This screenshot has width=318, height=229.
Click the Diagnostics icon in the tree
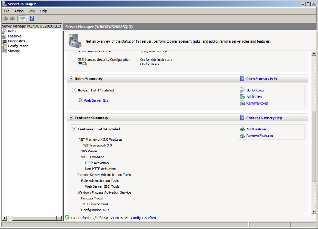point(4,41)
